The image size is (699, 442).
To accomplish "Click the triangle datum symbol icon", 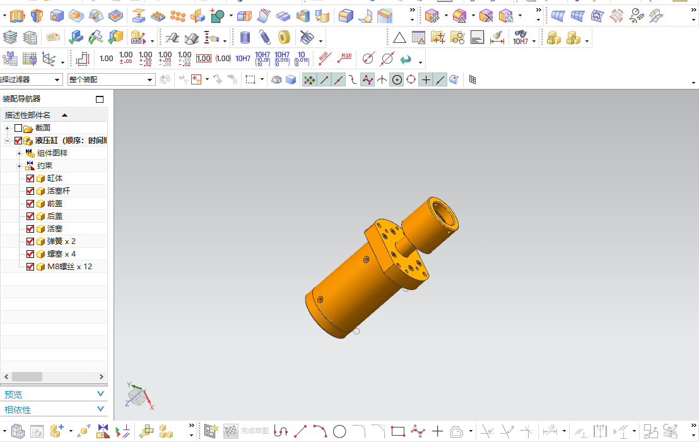I will click(399, 37).
